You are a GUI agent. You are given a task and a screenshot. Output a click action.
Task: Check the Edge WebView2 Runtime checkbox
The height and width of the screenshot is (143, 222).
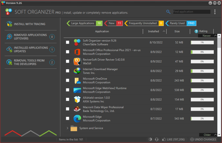67,90
